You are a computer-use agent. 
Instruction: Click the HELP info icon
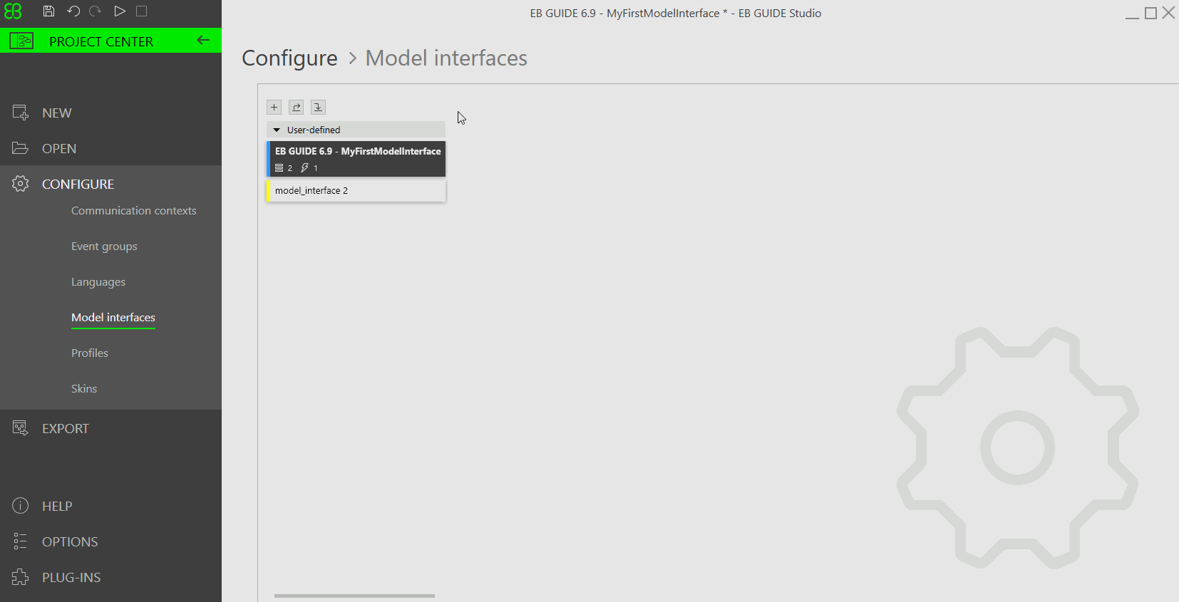coord(20,506)
